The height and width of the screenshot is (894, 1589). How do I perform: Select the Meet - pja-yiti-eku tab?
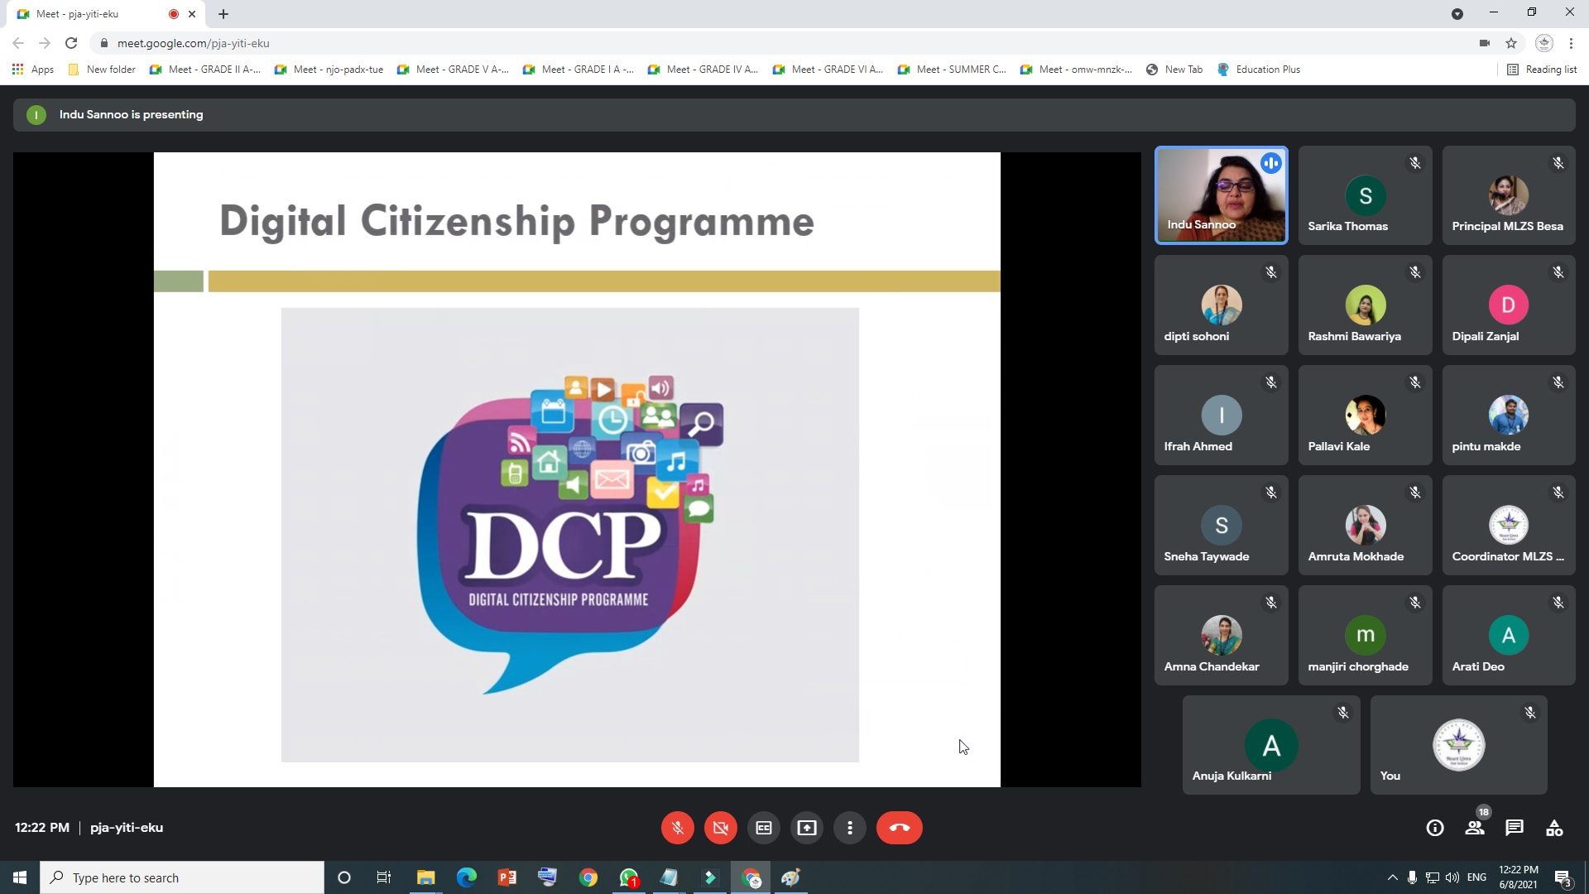coord(106,14)
